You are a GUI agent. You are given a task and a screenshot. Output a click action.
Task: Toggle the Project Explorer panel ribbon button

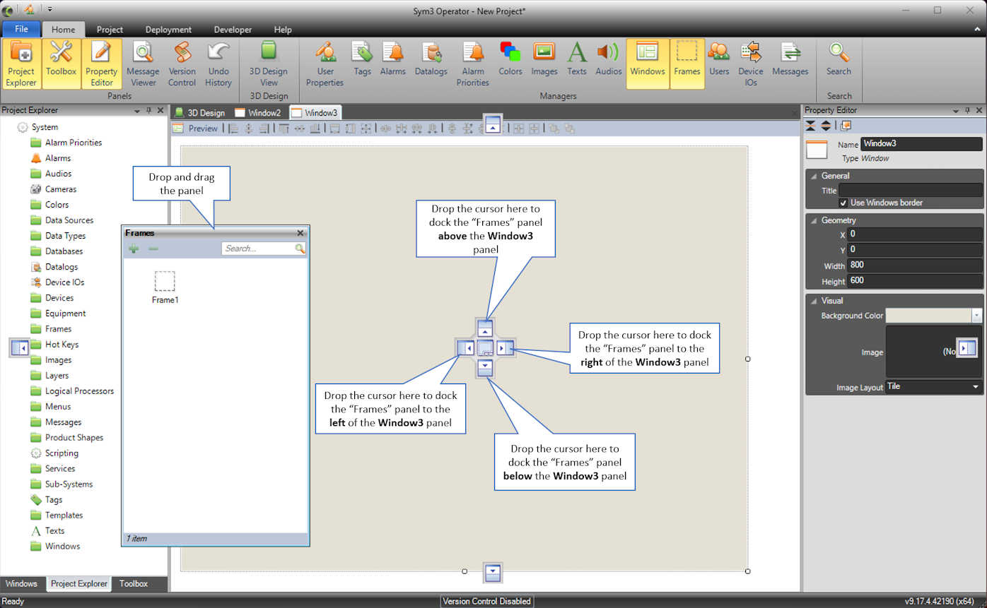(x=21, y=64)
